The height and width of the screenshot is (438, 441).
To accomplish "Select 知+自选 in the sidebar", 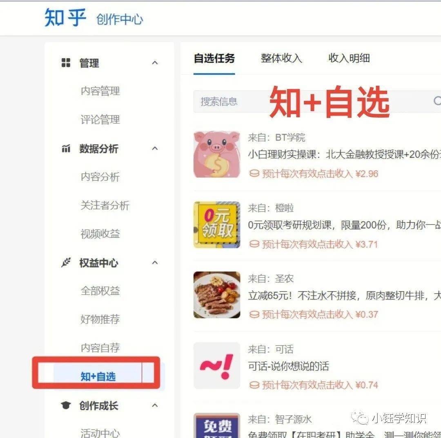I will 98,376.
